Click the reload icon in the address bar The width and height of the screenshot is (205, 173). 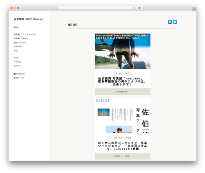point(133,8)
